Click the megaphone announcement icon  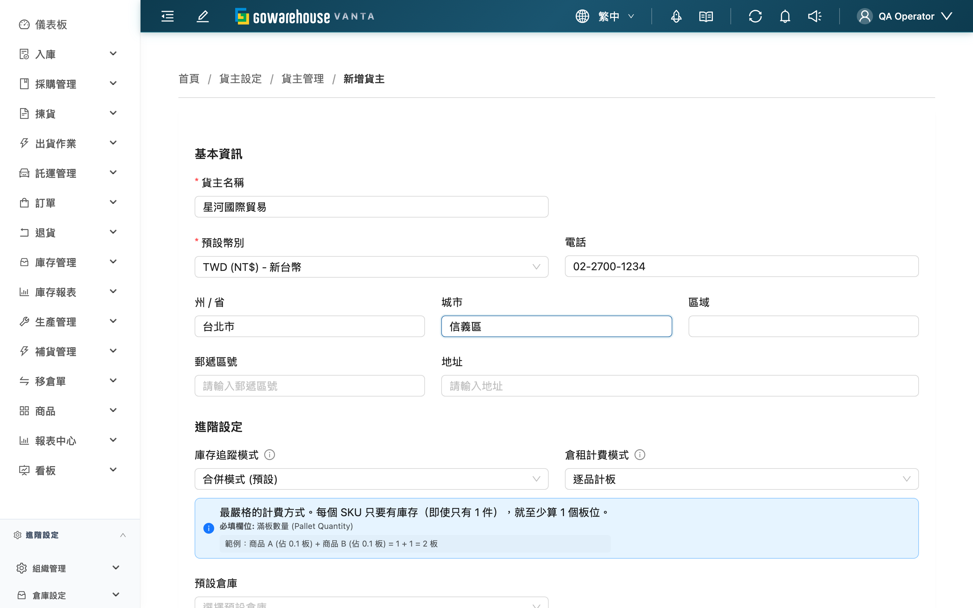click(x=815, y=17)
